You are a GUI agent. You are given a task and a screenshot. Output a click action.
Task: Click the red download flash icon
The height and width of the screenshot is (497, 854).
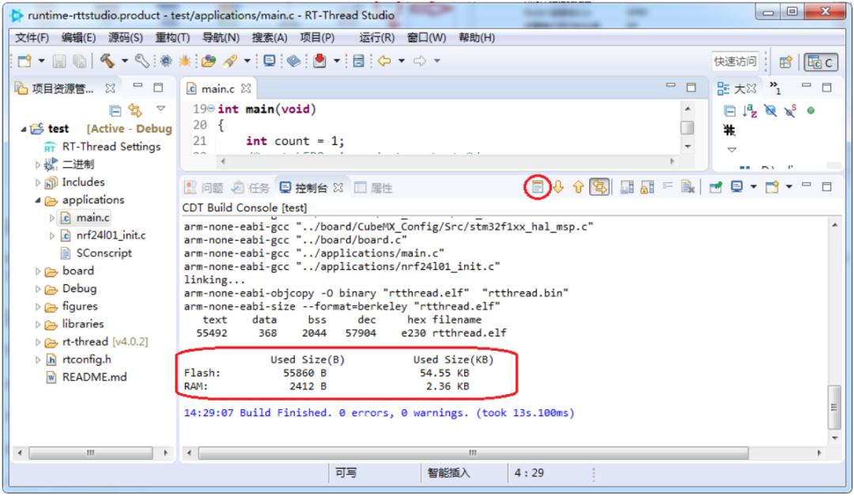click(x=319, y=60)
